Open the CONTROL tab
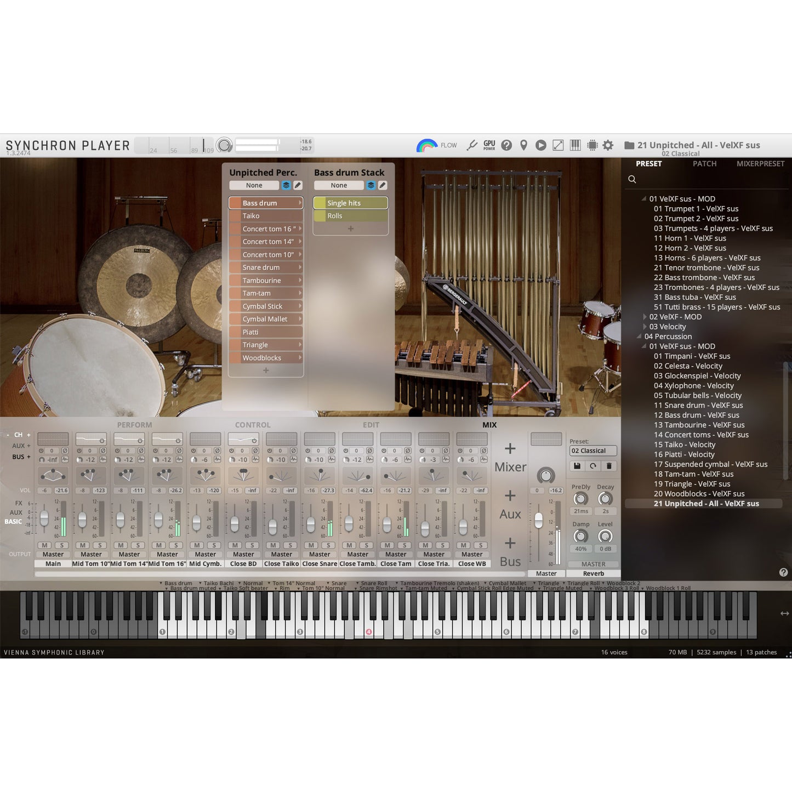The image size is (792, 792). [253, 425]
